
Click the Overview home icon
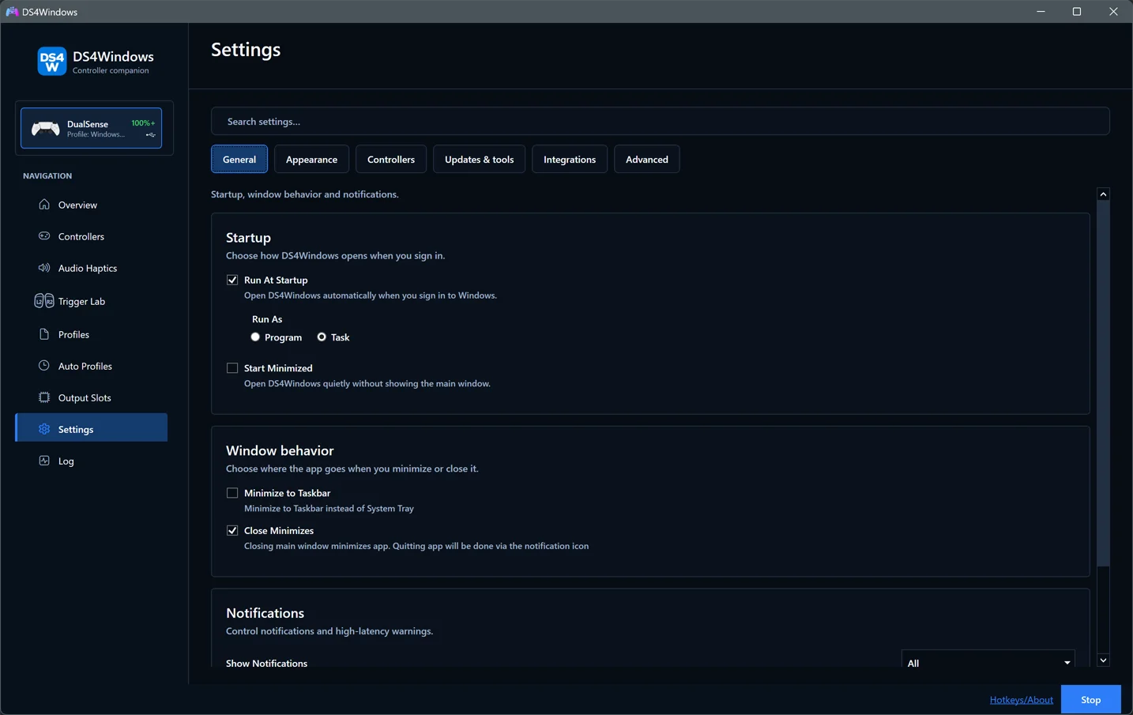point(44,205)
